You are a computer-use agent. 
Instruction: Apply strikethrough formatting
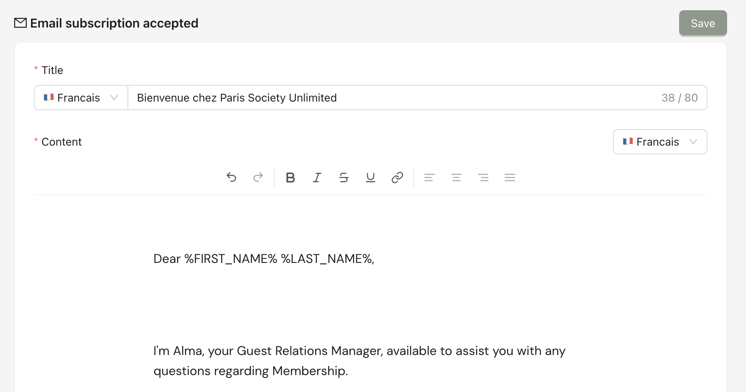pyautogui.click(x=344, y=178)
